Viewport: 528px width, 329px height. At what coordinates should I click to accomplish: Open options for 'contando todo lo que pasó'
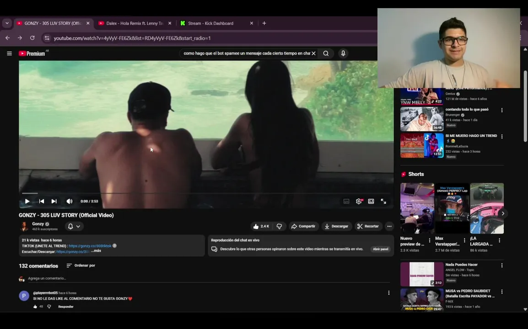click(x=502, y=110)
